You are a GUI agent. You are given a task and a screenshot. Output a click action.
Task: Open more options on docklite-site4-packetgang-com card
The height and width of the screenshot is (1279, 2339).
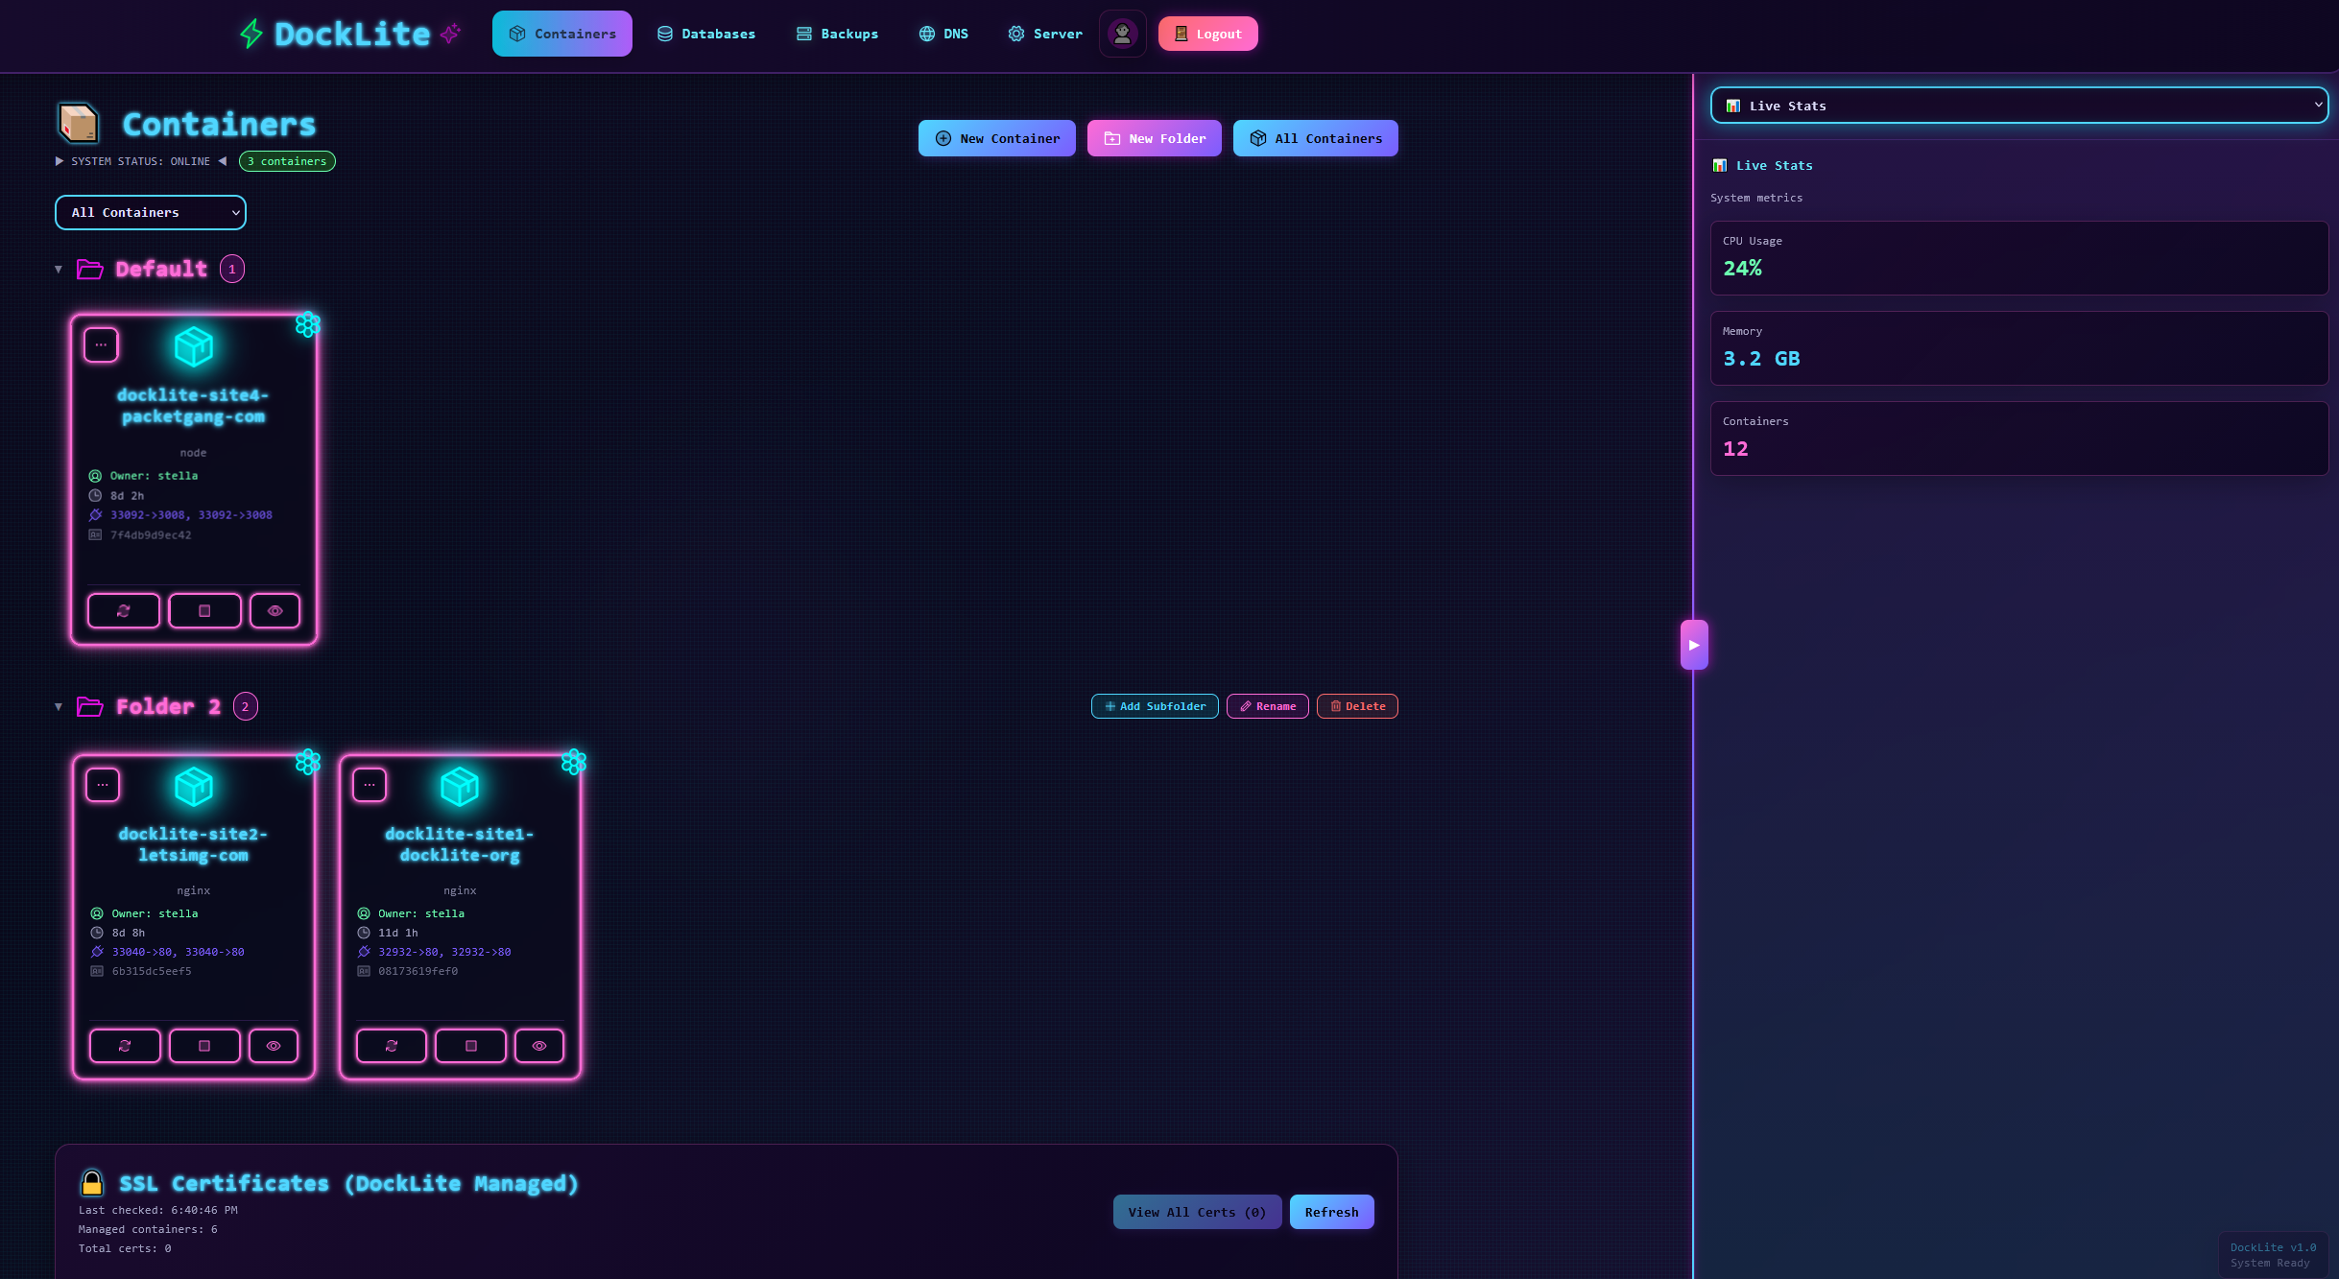point(101,344)
